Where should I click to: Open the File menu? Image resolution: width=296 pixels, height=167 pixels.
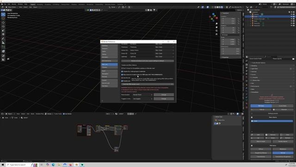[5, 4]
